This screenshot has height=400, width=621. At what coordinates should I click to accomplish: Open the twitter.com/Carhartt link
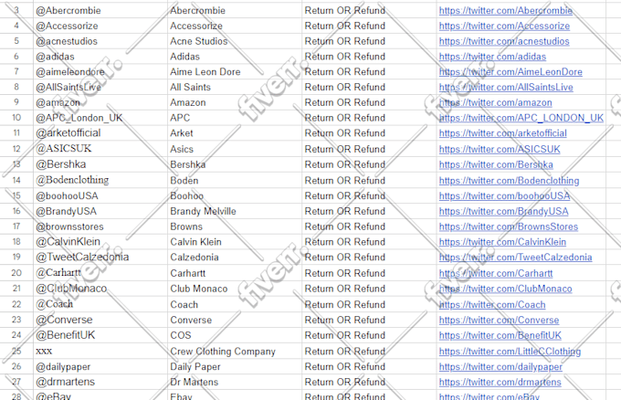496,273
